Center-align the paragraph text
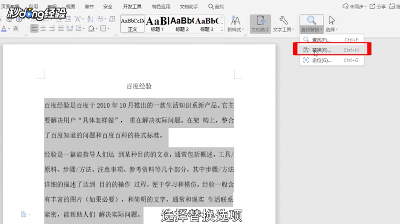Viewport: 400px width, 224px height. point(43,29)
